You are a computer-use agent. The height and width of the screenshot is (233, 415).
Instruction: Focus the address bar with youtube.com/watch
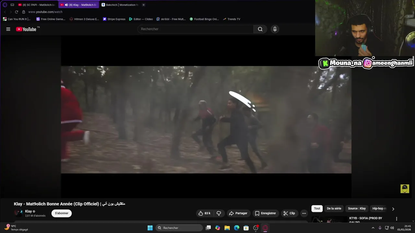coord(45,12)
